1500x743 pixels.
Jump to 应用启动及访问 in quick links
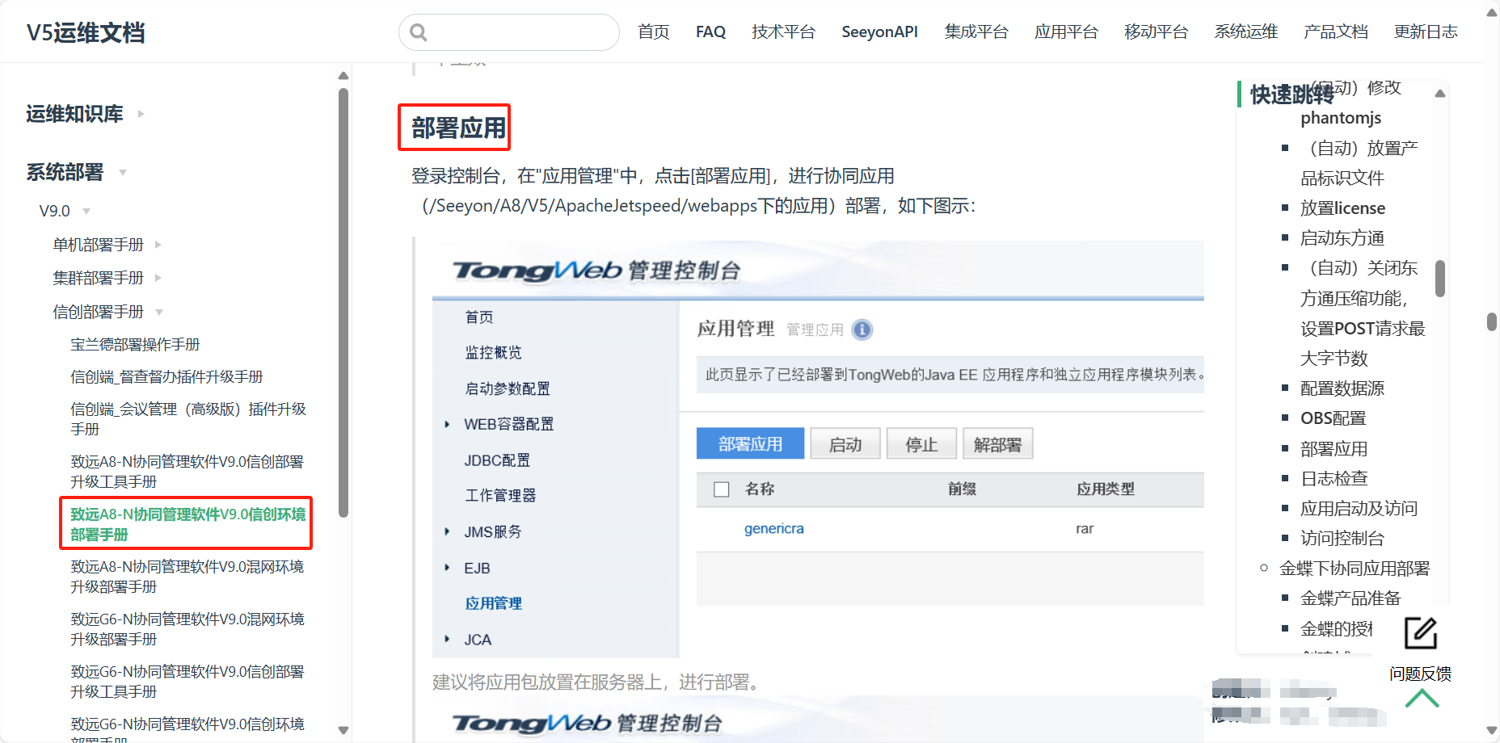click(1359, 508)
